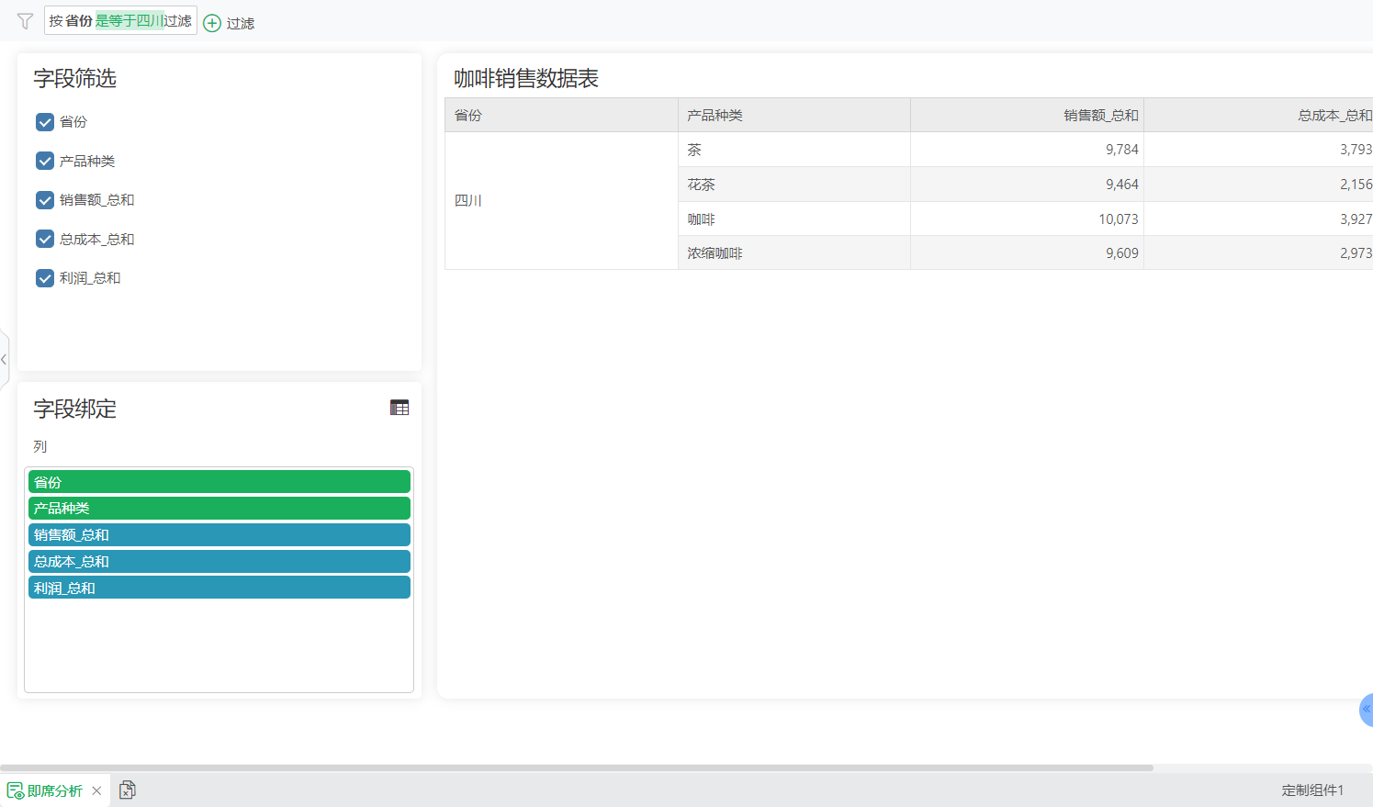Click the 咖啡 product cell

tap(794, 219)
